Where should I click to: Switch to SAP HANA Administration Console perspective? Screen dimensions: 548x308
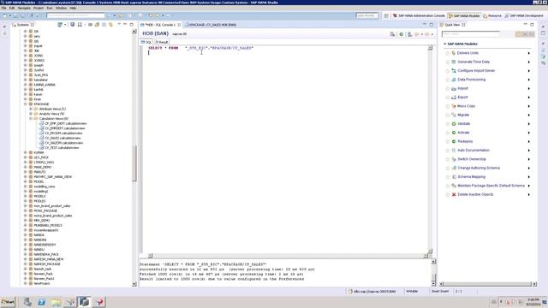(419, 15)
